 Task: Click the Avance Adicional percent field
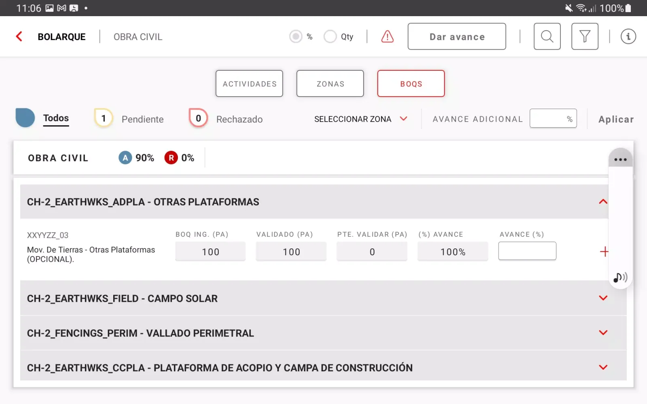[x=552, y=119]
